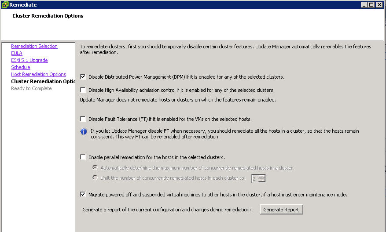Enable Disable High Availability admission control
The height and width of the screenshot is (232, 386).
click(83, 90)
